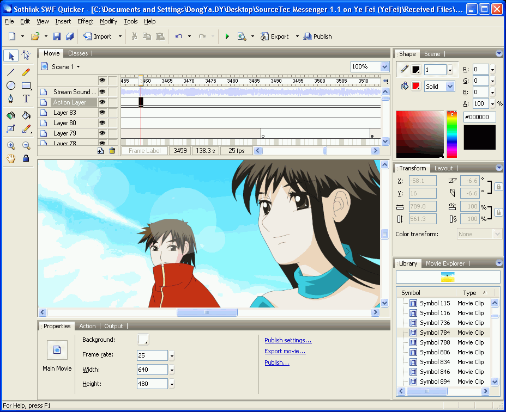Click the rainbow hue slider bar
This screenshot has width=506, height=412.
(x=452, y=134)
